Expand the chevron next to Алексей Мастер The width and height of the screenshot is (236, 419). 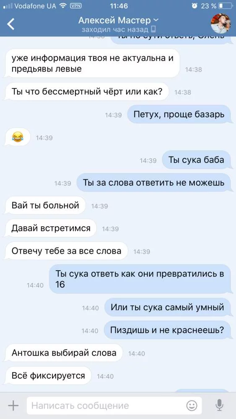coord(156,20)
